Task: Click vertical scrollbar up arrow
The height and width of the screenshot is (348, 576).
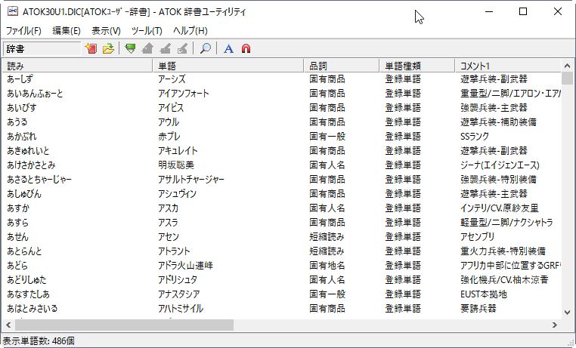Action: point(567,66)
